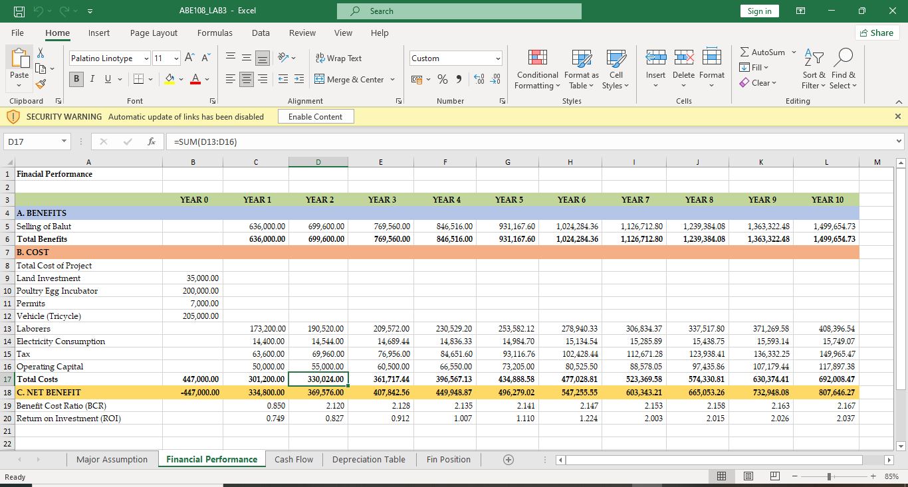Open Sort & Filter tool
Screen dimensions: 908x487
814,58
